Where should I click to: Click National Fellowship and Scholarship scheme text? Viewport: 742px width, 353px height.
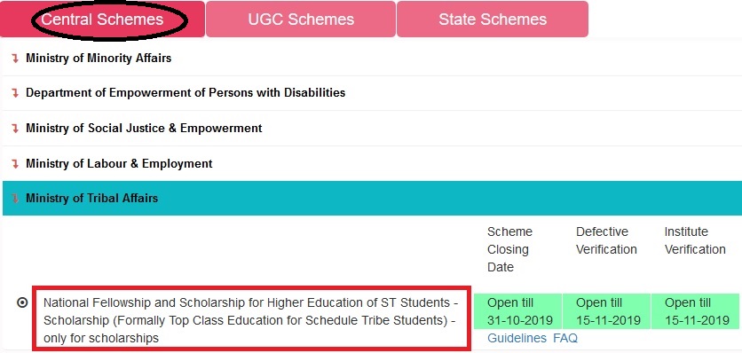point(250,320)
